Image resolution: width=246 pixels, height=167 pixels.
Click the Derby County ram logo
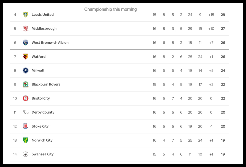pos(26,112)
